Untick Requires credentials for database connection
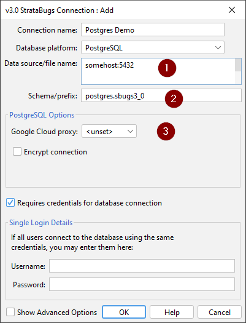246x323 pixels. (10, 202)
